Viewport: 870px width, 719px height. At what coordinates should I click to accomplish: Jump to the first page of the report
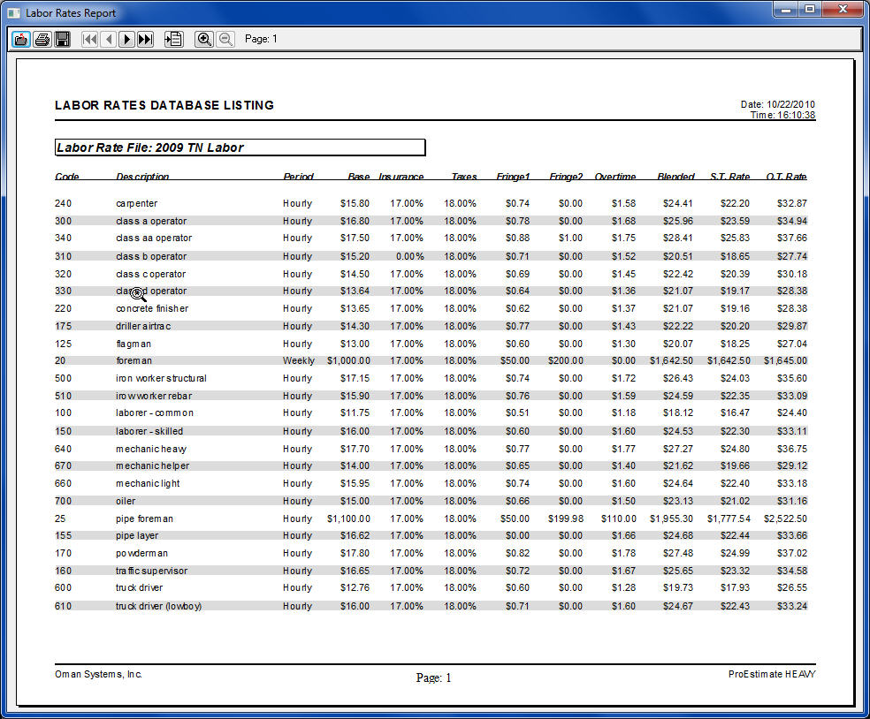pos(90,40)
